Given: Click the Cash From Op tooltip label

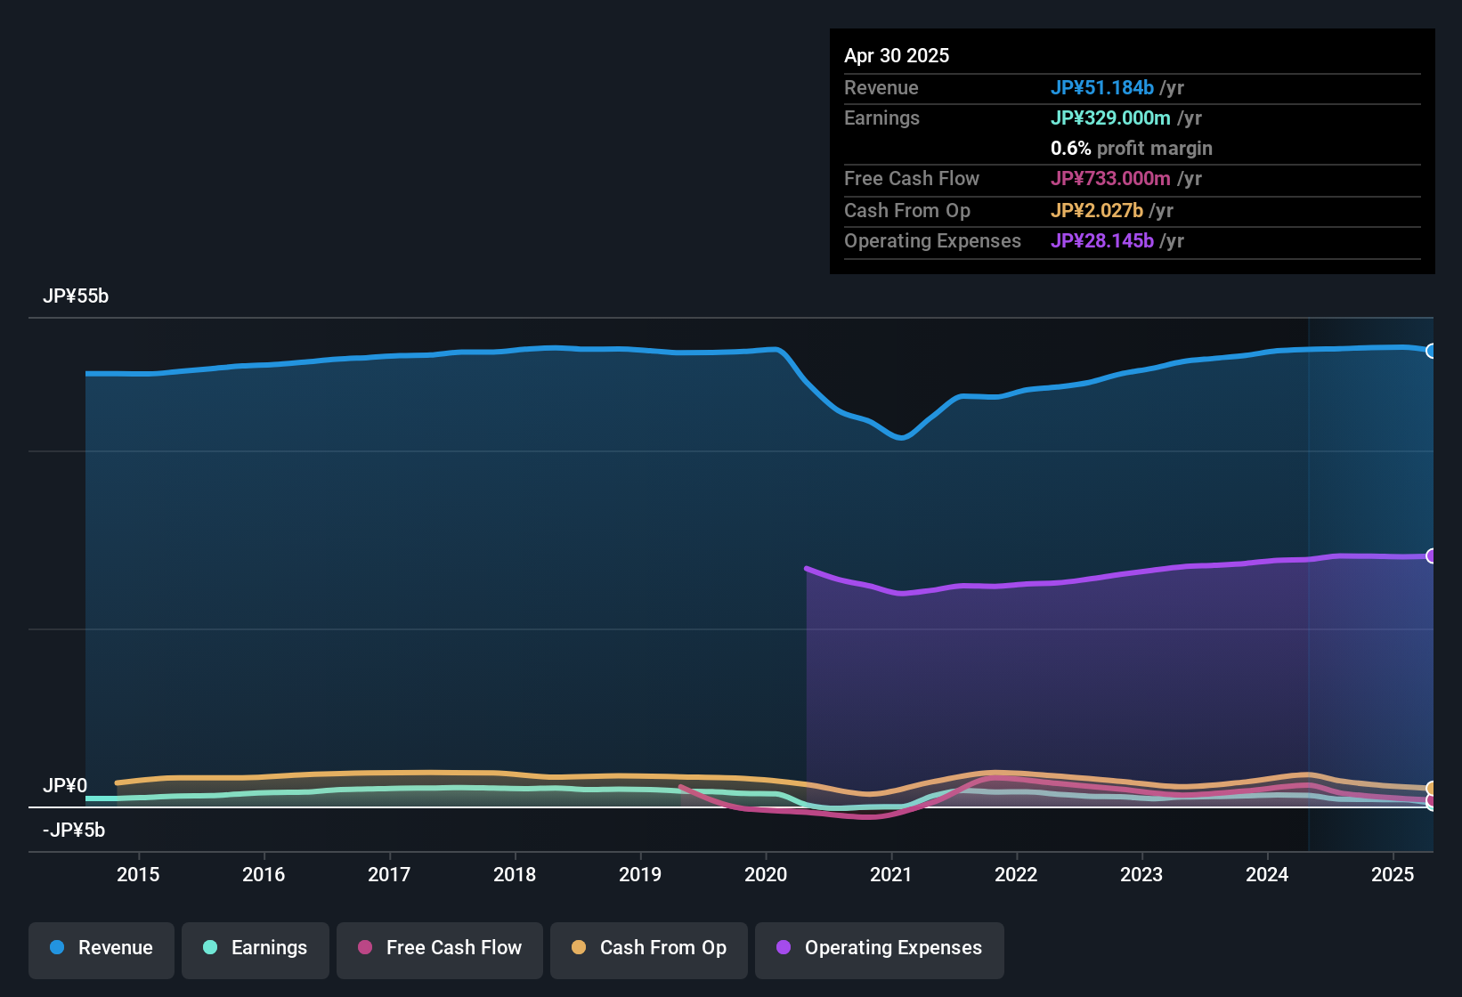Looking at the screenshot, I should (907, 210).
